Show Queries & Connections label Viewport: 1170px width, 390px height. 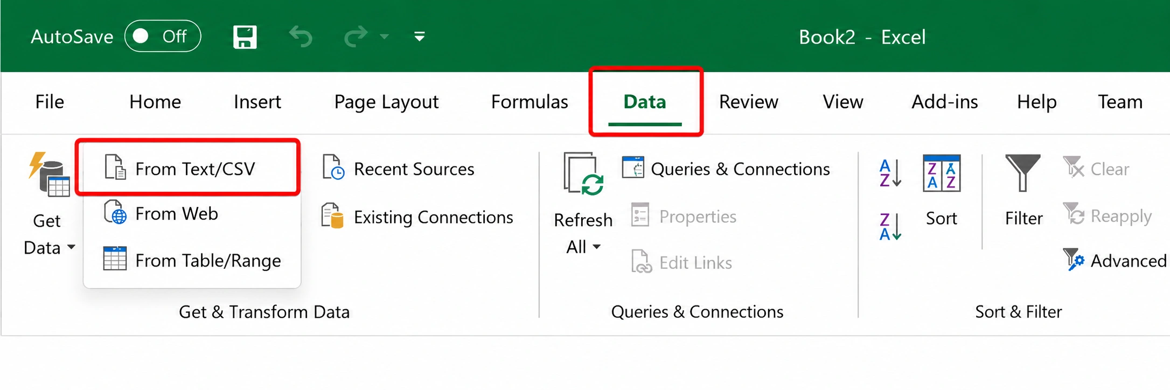pyautogui.click(x=740, y=169)
